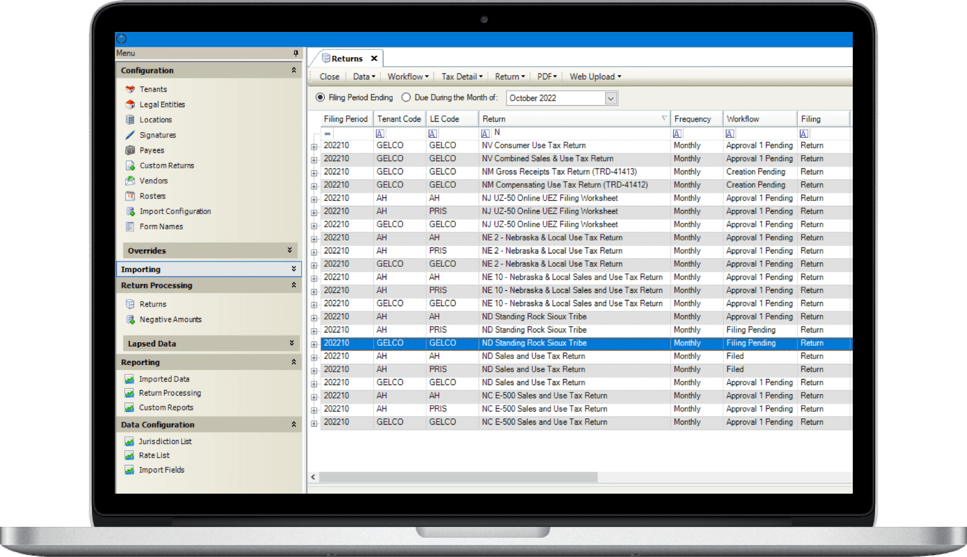This screenshot has width=967, height=557.
Task: Expand the Lapsed Data section
Action: click(x=291, y=343)
